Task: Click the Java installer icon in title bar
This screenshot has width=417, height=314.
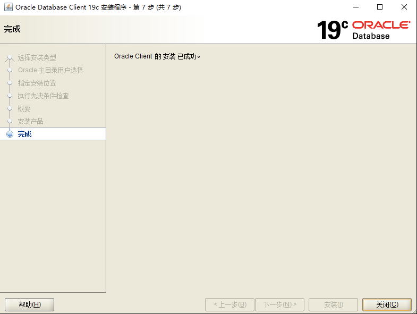Action: [8, 7]
